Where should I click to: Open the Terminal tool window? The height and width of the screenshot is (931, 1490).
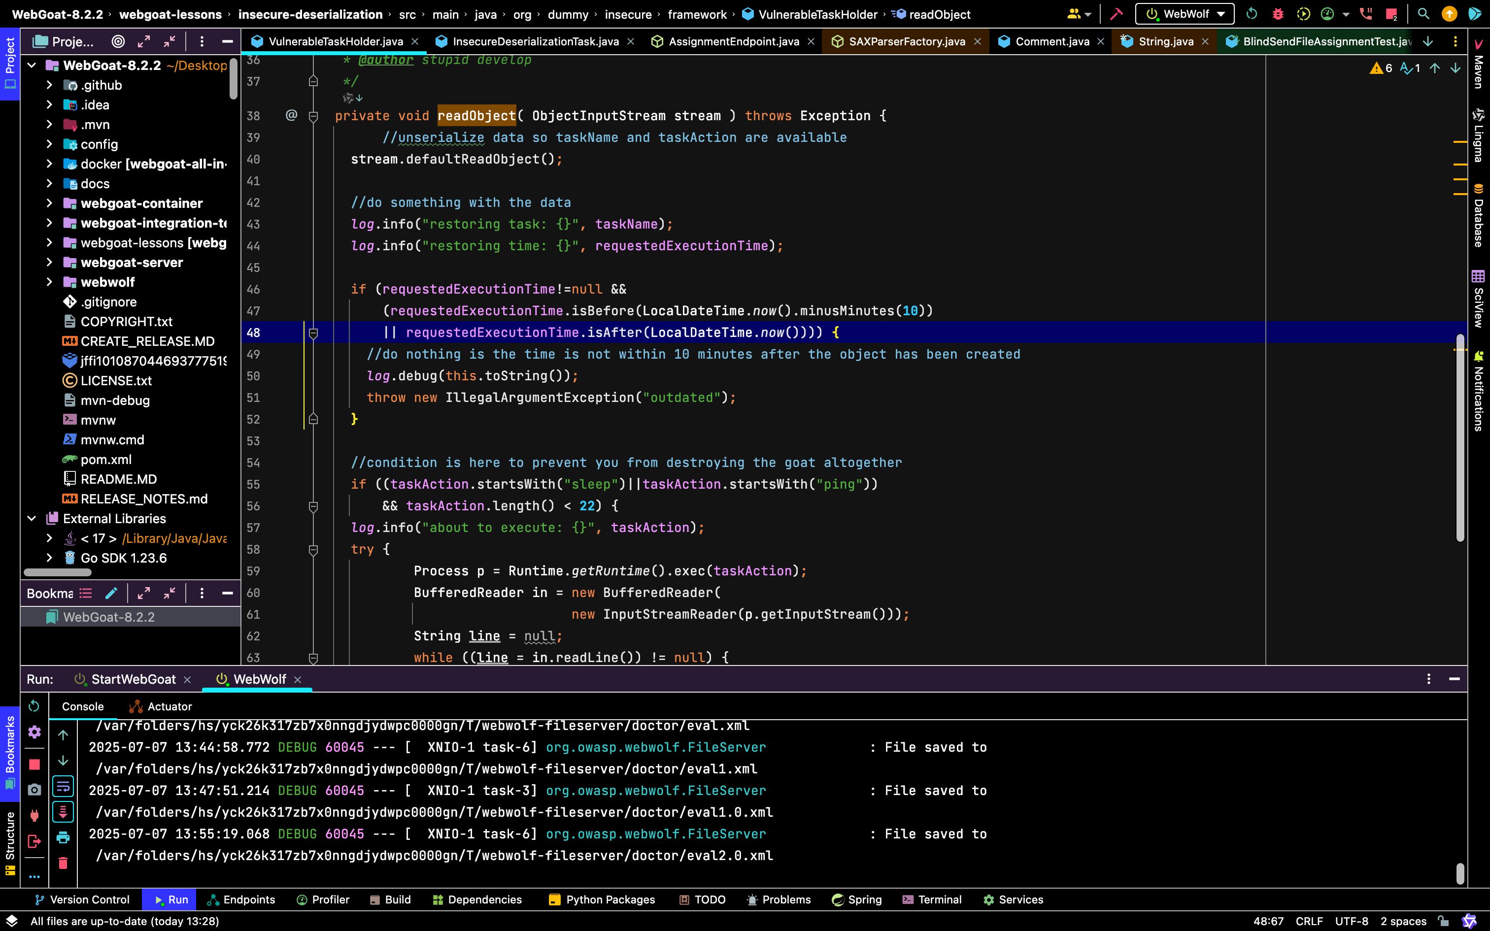[x=932, y=899]
